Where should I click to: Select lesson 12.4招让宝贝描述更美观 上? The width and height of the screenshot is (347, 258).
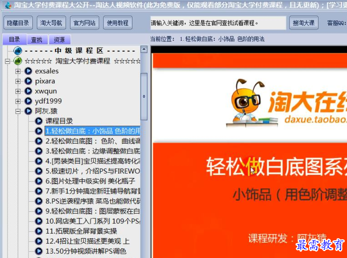(x=87, y=241)
